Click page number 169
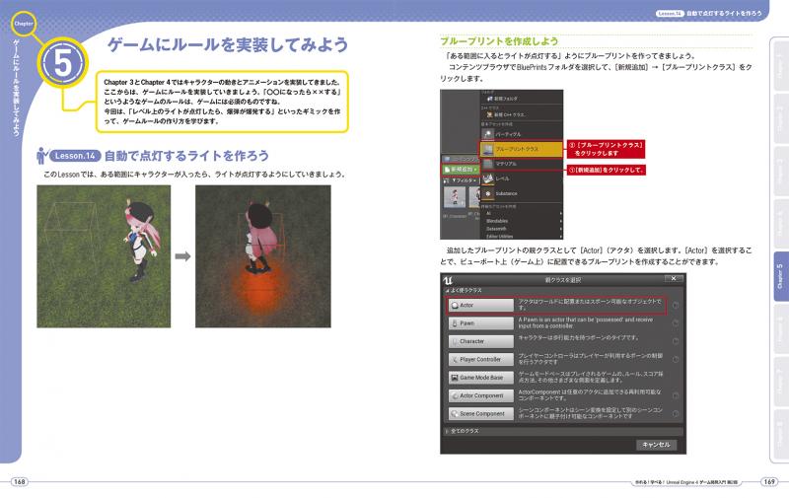This screenshot has height=498, width=789. point(769,481)
